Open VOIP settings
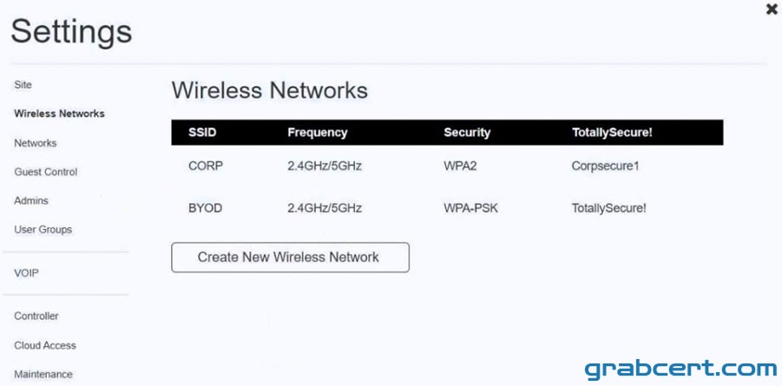The width and height of the screenshot is (782, 386). (26, 273)
